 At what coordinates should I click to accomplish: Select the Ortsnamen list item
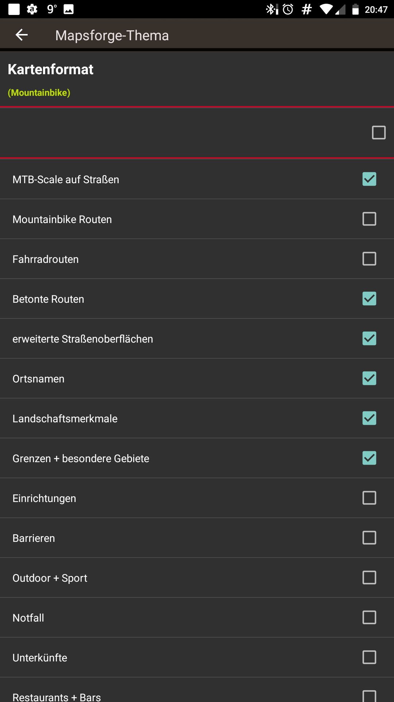click(x=197, y=378)
